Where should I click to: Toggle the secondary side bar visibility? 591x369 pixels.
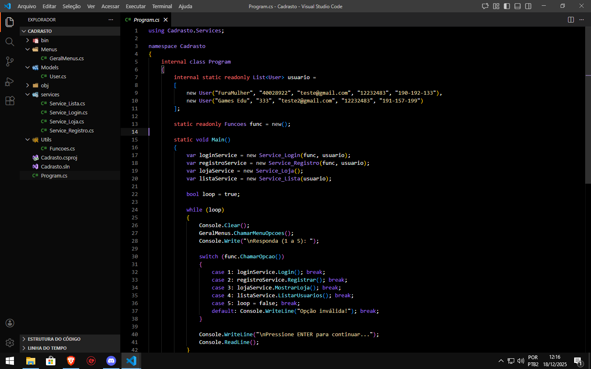[528, 6]
